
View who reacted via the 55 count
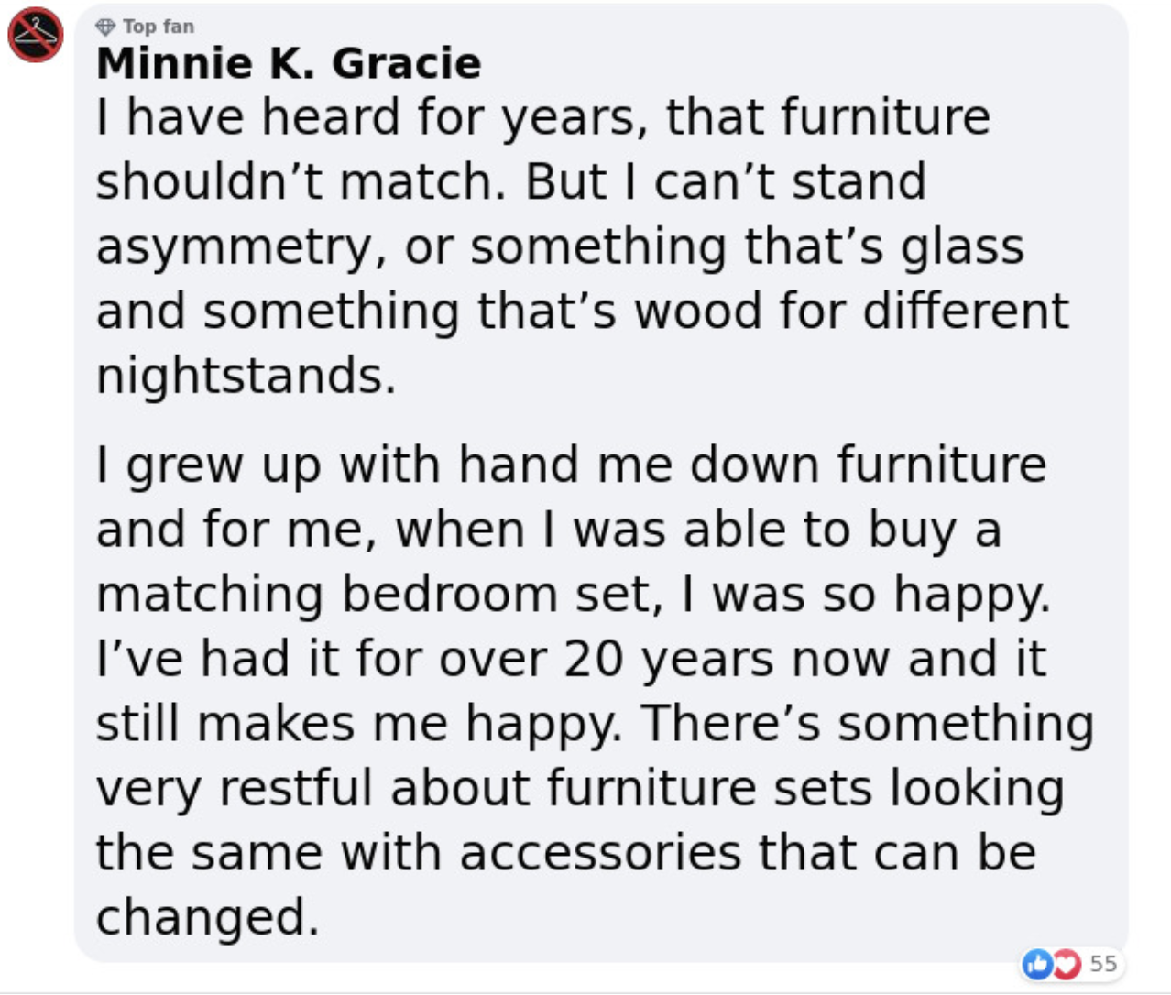coord(1104,963)
